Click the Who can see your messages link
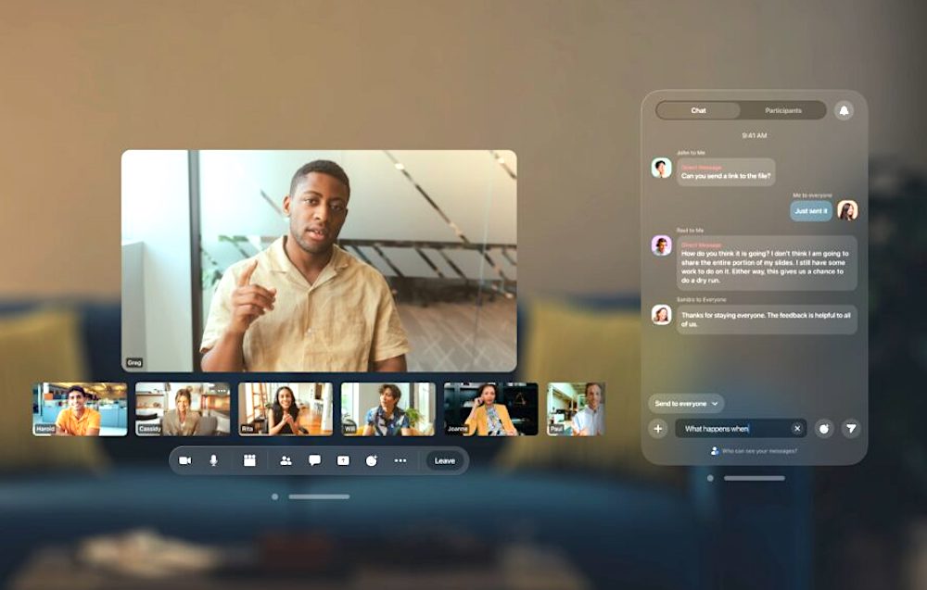The height and width of the screenshot is (590, 927). [x=760, y=451]
